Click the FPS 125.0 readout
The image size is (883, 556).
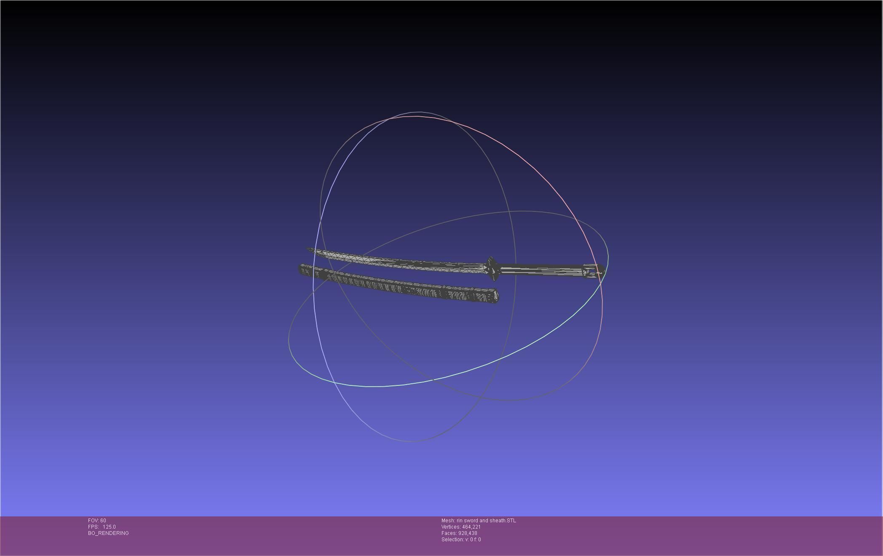pyautogui.click(x=102, y=527)
